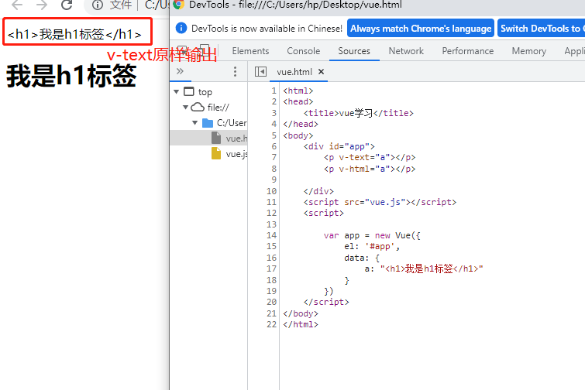
Task: Click line number 17 in gutter
Action: tap(272, 269)
